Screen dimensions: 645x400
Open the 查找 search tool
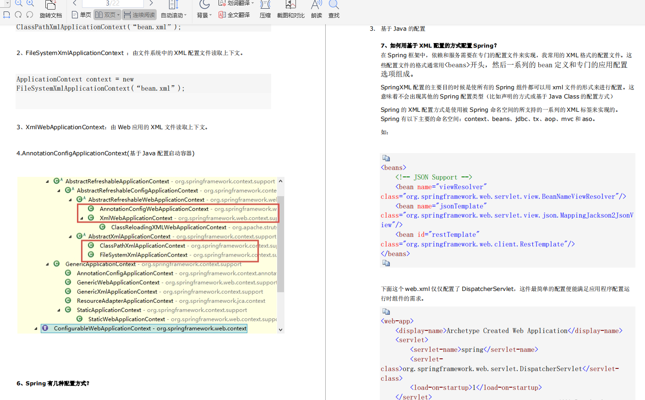click(334, 10)
